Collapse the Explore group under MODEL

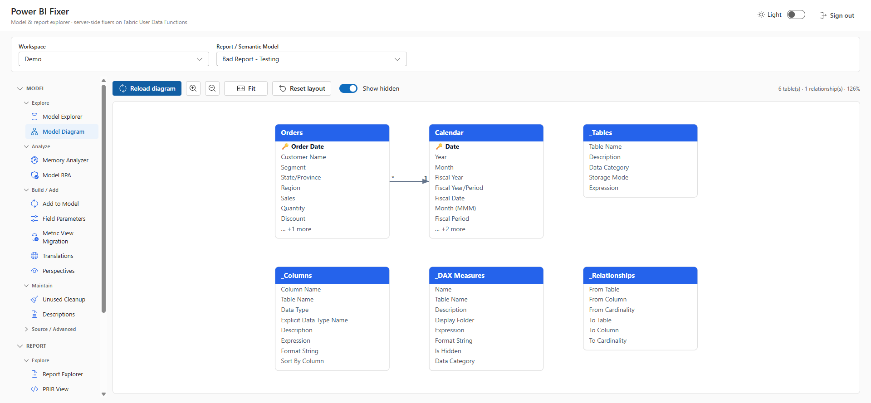coord(26,103)
